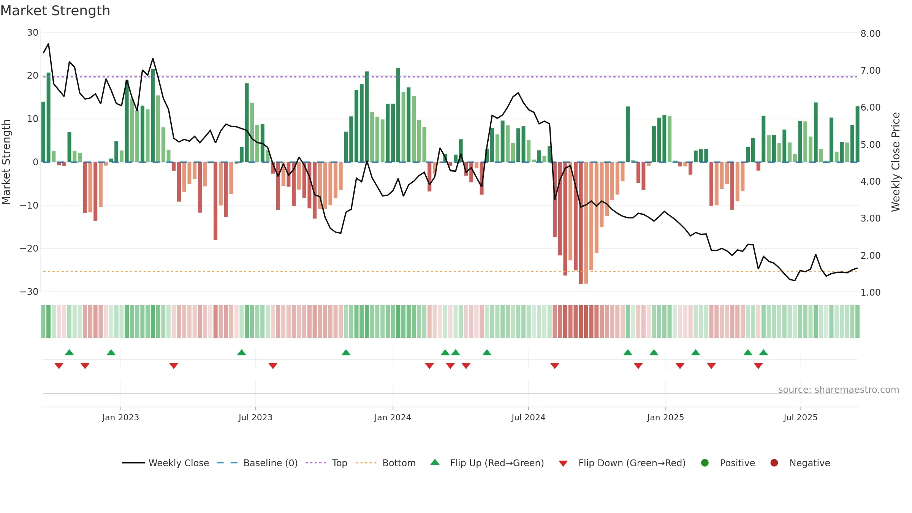Click the 5.00 right-axis tick label
This screenshot has width=912, height=513.
(871, 145)
